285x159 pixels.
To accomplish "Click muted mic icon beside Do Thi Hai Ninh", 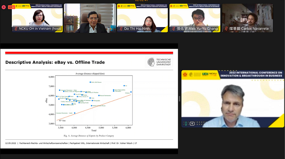I will click(121, 29).
